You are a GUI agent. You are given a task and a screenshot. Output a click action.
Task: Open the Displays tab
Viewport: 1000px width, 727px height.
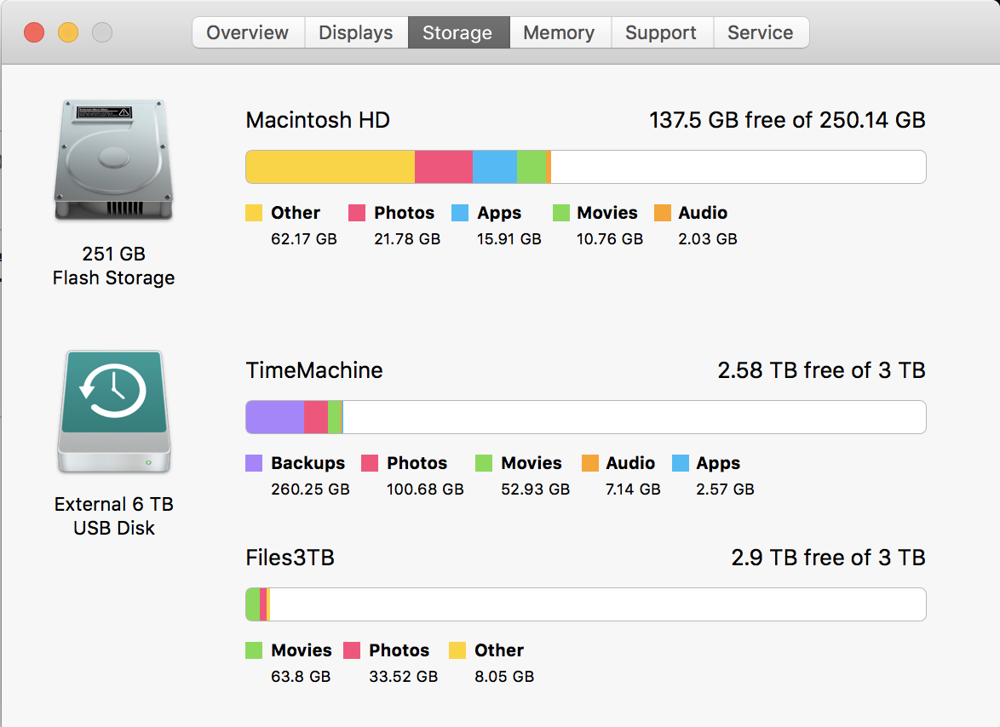[356, 32]
